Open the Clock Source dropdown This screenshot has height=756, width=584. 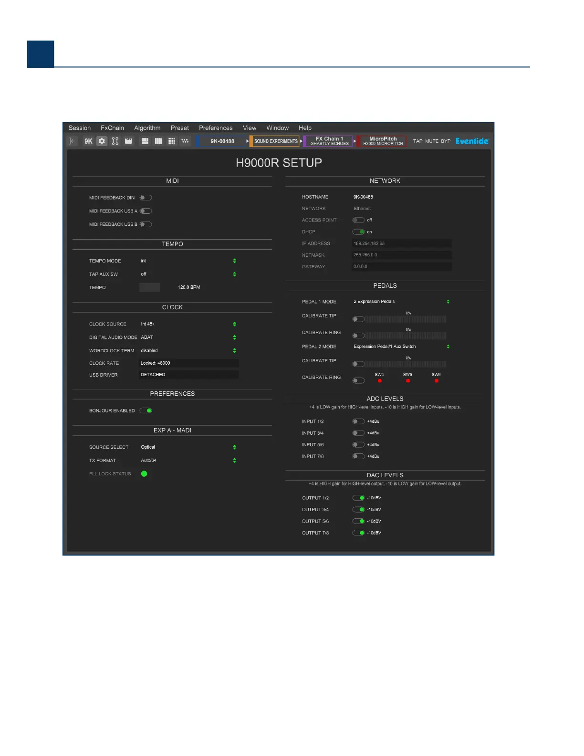(x=234, y=324)
